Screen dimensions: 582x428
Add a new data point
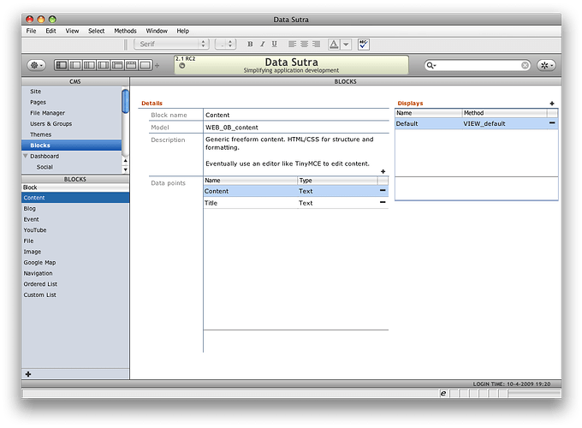tap(383, 171)
